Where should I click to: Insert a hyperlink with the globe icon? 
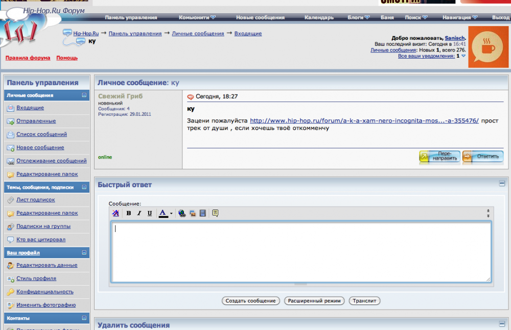tap(182, 213)
